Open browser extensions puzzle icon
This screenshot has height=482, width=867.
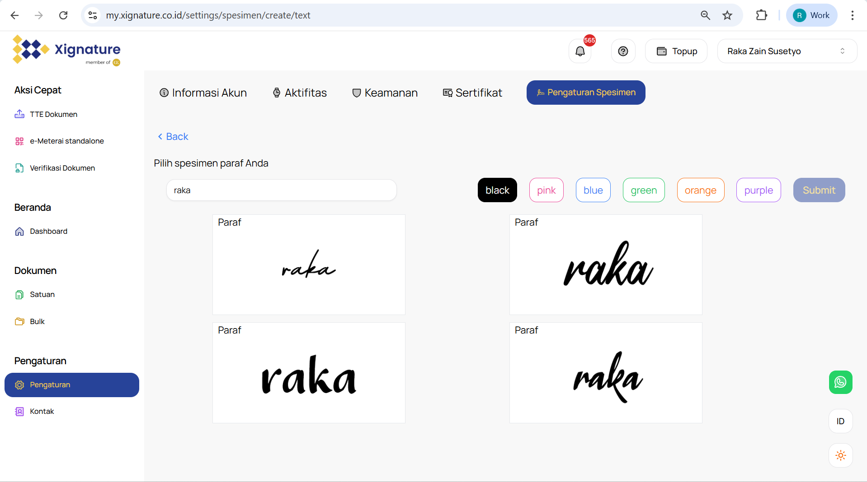[x=761, y=15]
